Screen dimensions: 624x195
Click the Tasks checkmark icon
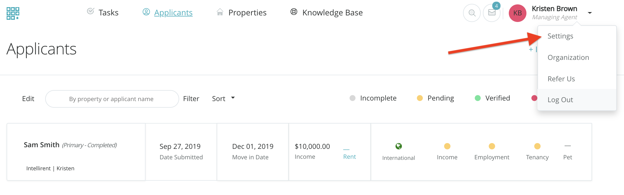click(x=90, y=11)
